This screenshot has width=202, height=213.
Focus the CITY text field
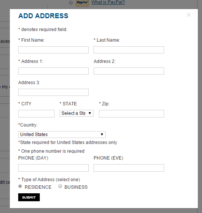coord(36,114)
